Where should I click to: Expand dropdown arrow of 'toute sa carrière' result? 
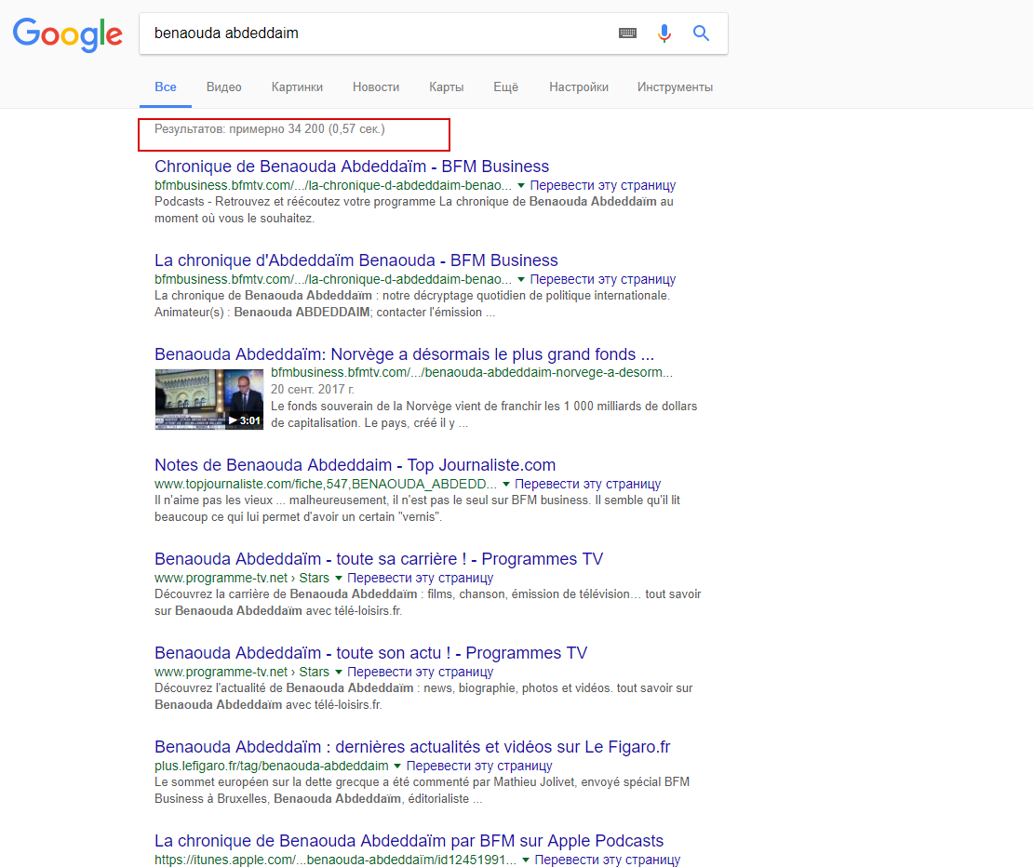click(338, 579)
